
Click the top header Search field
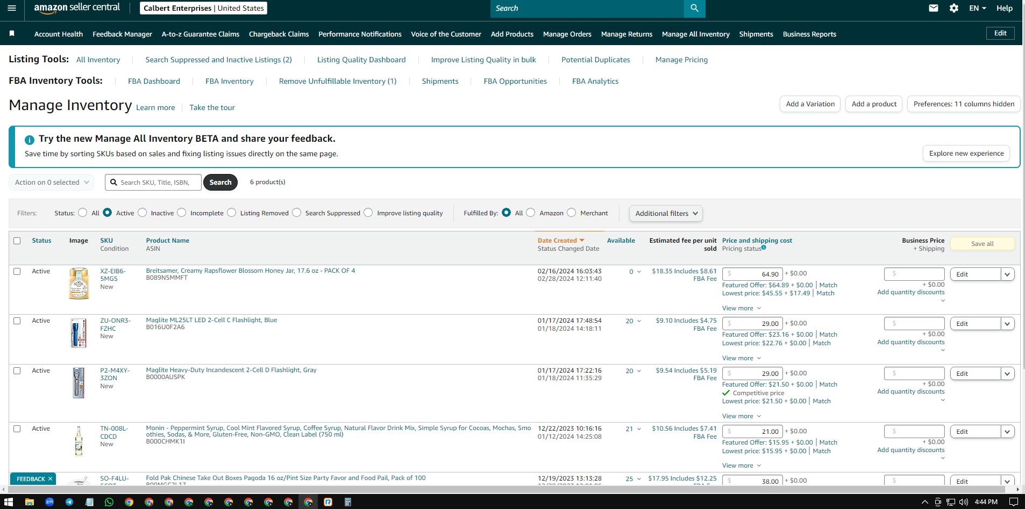pos(587,8)
